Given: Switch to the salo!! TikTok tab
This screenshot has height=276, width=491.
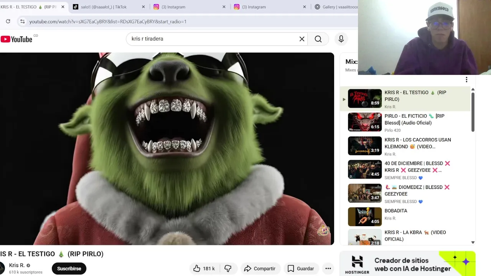Looking at the screenshot, I should [x=104, y=7].
